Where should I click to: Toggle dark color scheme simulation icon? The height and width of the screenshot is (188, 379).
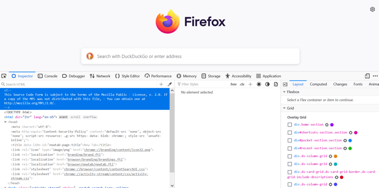click(267, 84)
